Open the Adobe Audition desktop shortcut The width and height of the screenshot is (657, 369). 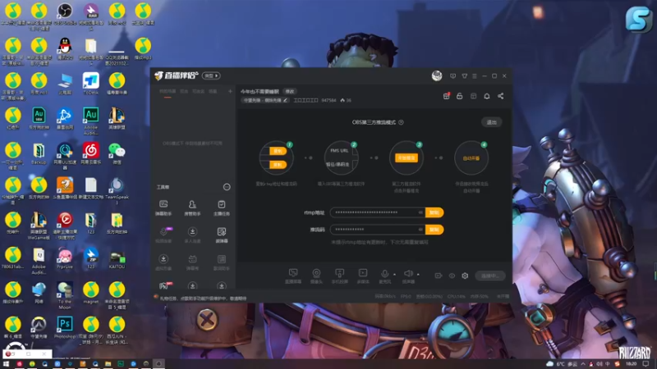pyautogui.click(x=91, y=121)
